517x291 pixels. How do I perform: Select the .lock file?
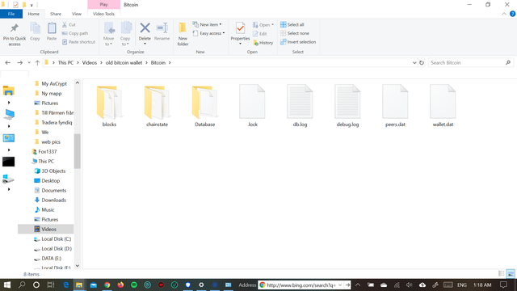252,106
